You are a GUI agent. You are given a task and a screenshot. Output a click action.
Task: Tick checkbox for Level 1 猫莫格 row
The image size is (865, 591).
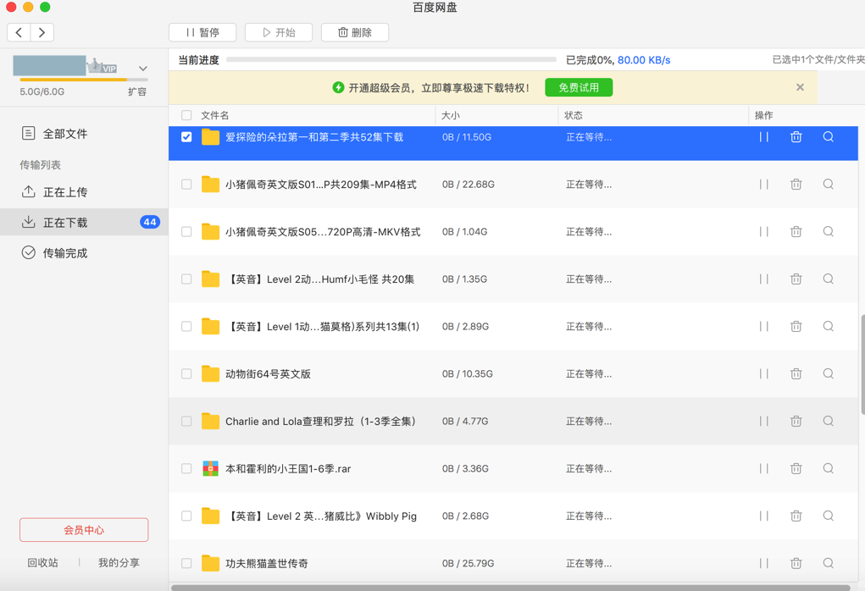point(186,326)
